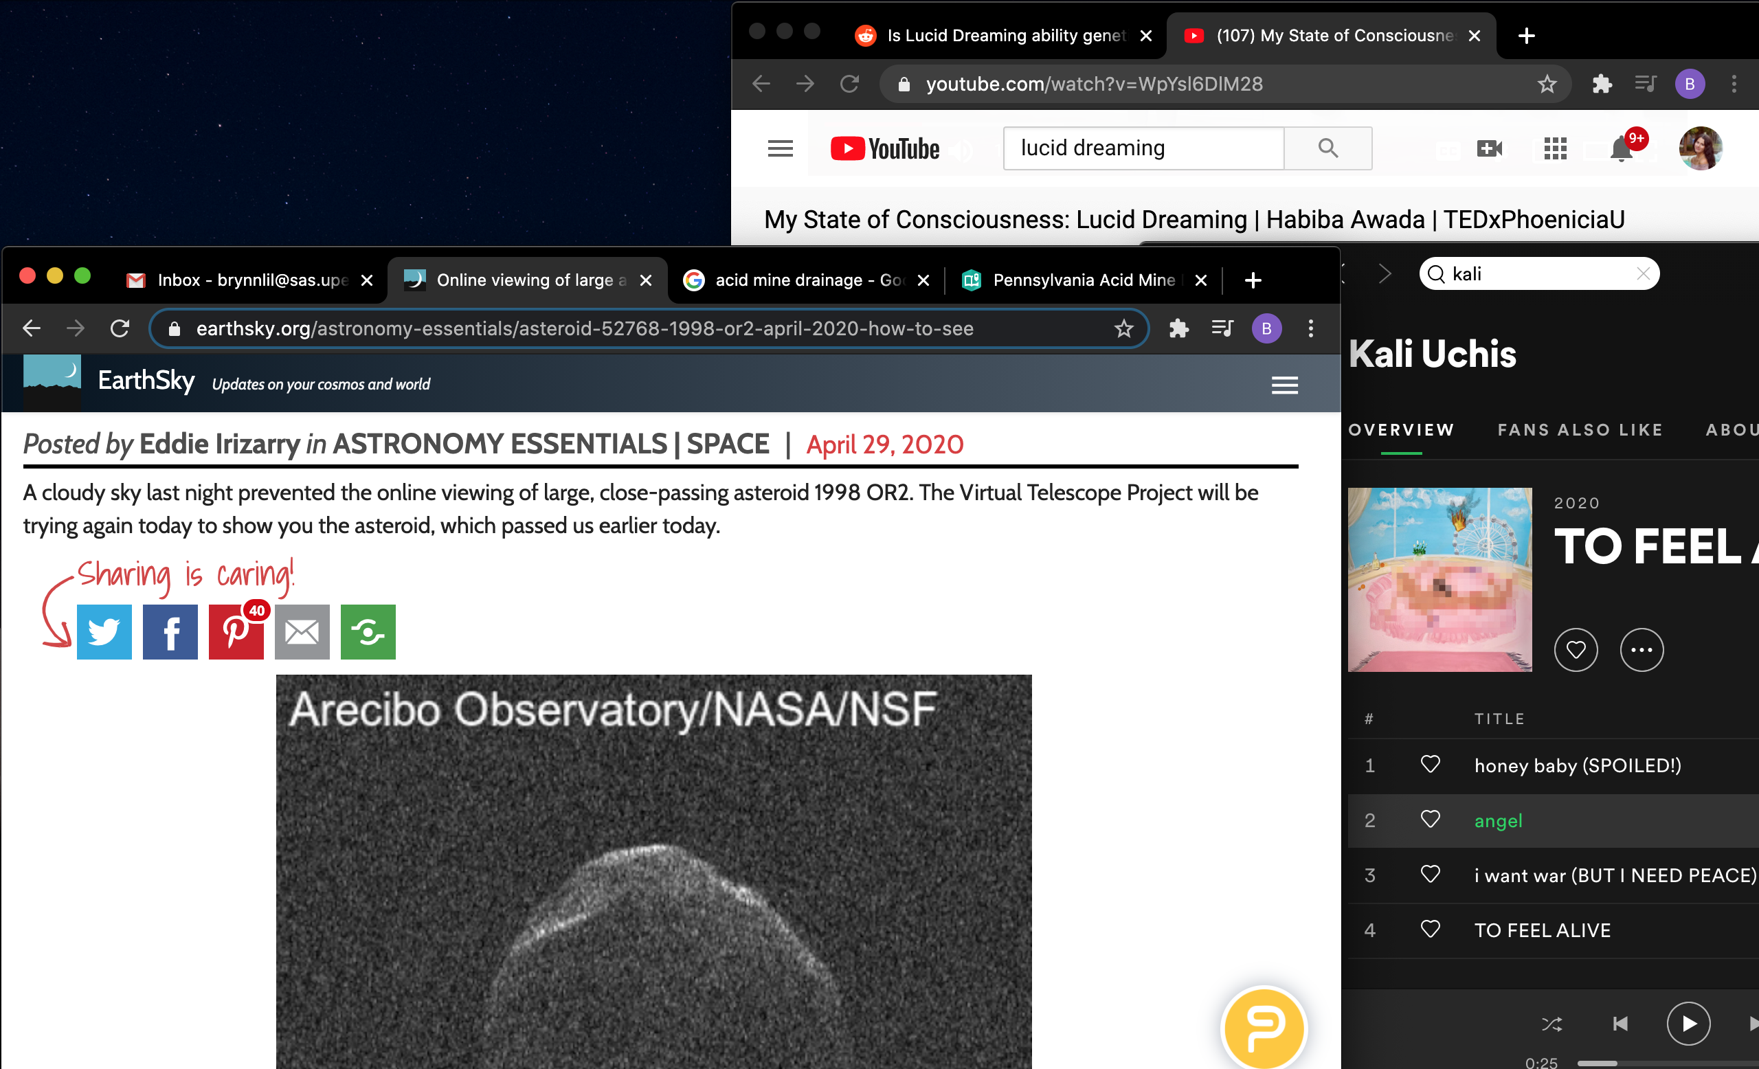Like the song honey baby (SPOILED!)

point(1430,764)
